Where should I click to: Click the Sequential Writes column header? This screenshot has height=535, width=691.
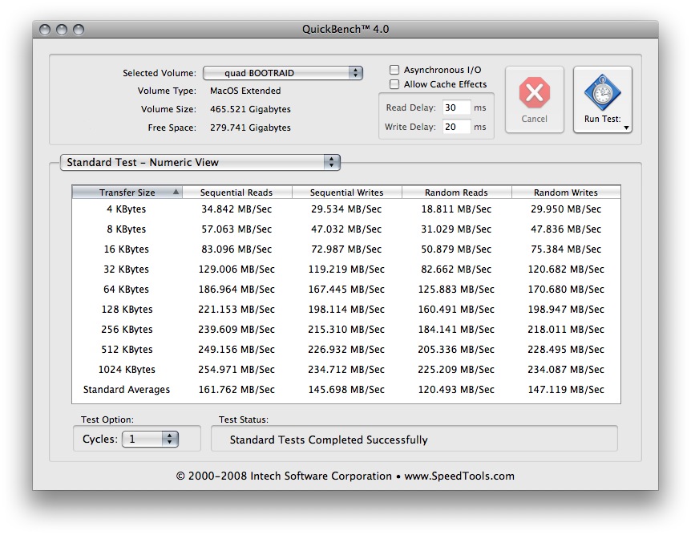(x=346, y=193)
